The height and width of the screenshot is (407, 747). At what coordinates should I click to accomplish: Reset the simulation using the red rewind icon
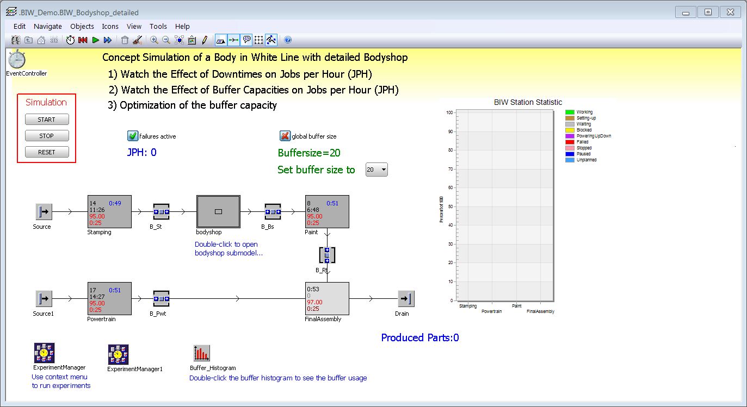pos(83,39)
